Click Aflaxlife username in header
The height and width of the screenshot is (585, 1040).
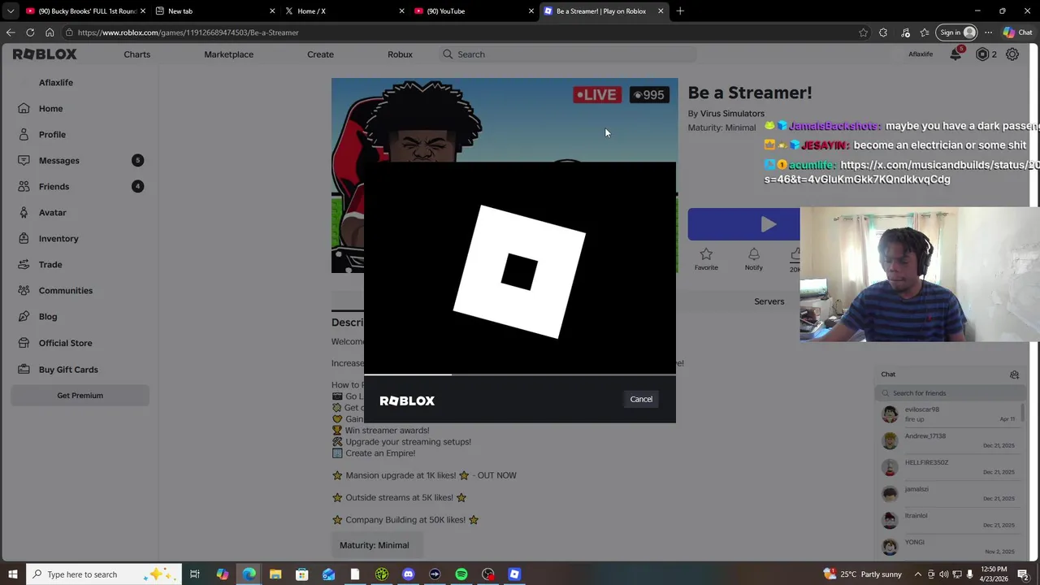coord(920,54)
